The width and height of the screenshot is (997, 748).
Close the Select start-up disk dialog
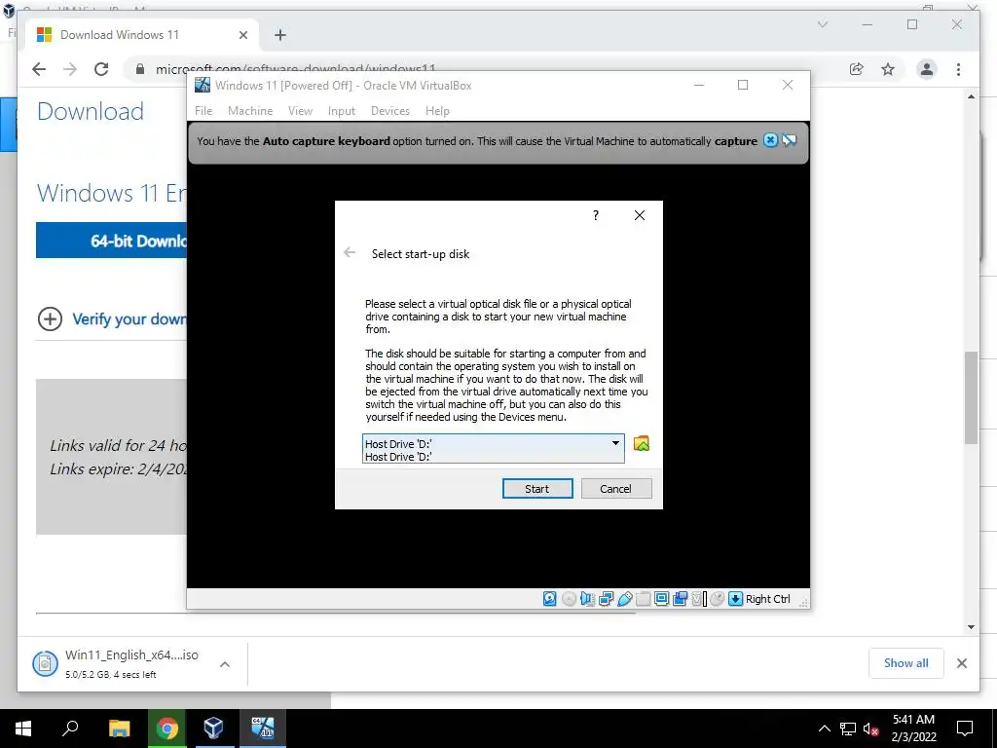[x=640, y=215]
